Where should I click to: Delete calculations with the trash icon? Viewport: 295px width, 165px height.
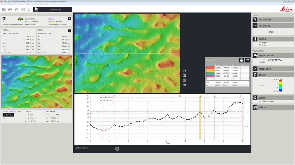coord(241,60)
